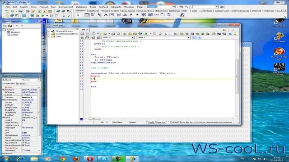289x162 pixels.
Task: Open Rome Total War desktop shortcut
Action: (279, 54)
